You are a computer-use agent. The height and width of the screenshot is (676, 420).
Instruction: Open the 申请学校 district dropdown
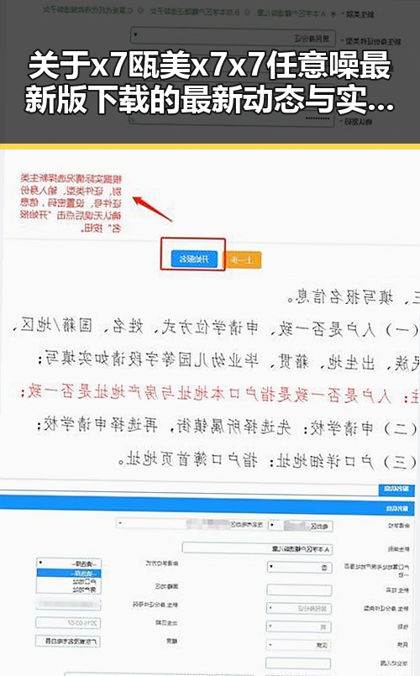[301, 526]
